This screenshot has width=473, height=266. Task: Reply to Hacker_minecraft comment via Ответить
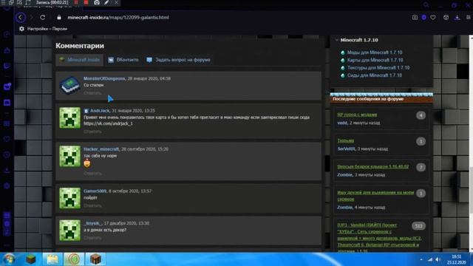coord(92,174)
